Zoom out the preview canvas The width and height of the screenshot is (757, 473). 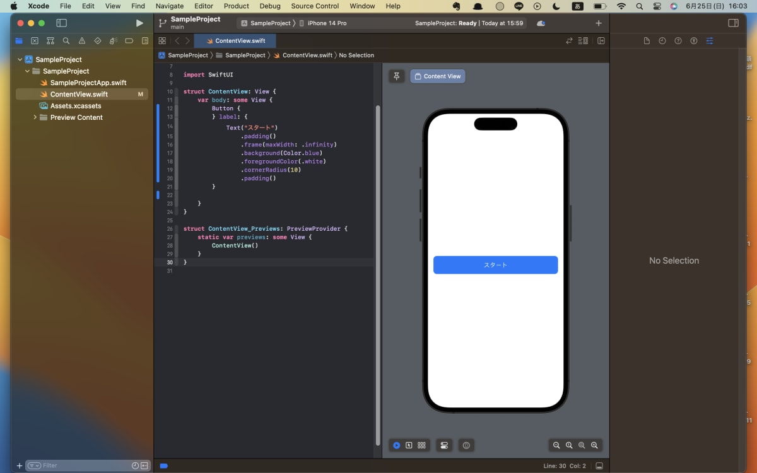pos(556,445)
